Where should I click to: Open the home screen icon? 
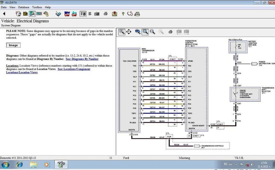pyautogui.click(x=25, y=14)
